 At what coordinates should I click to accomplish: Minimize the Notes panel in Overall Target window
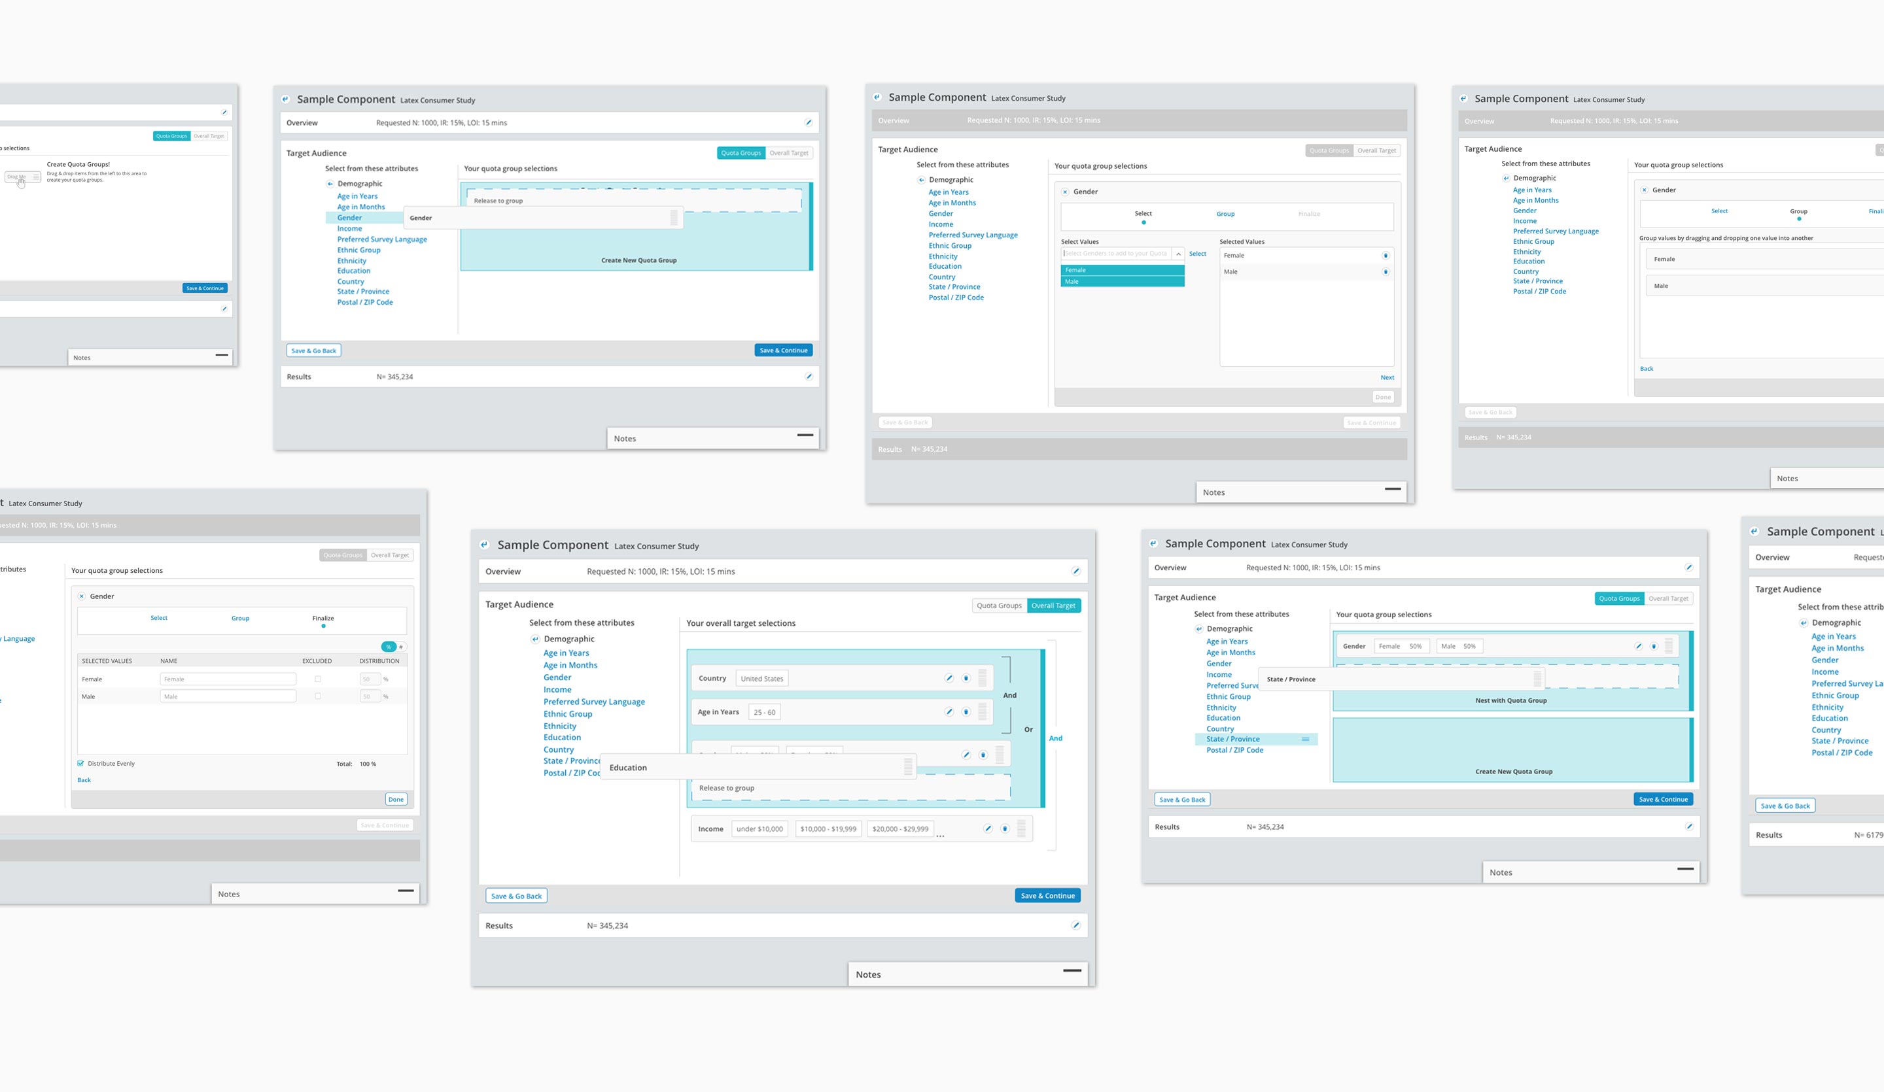click(x=1072, y=971)
